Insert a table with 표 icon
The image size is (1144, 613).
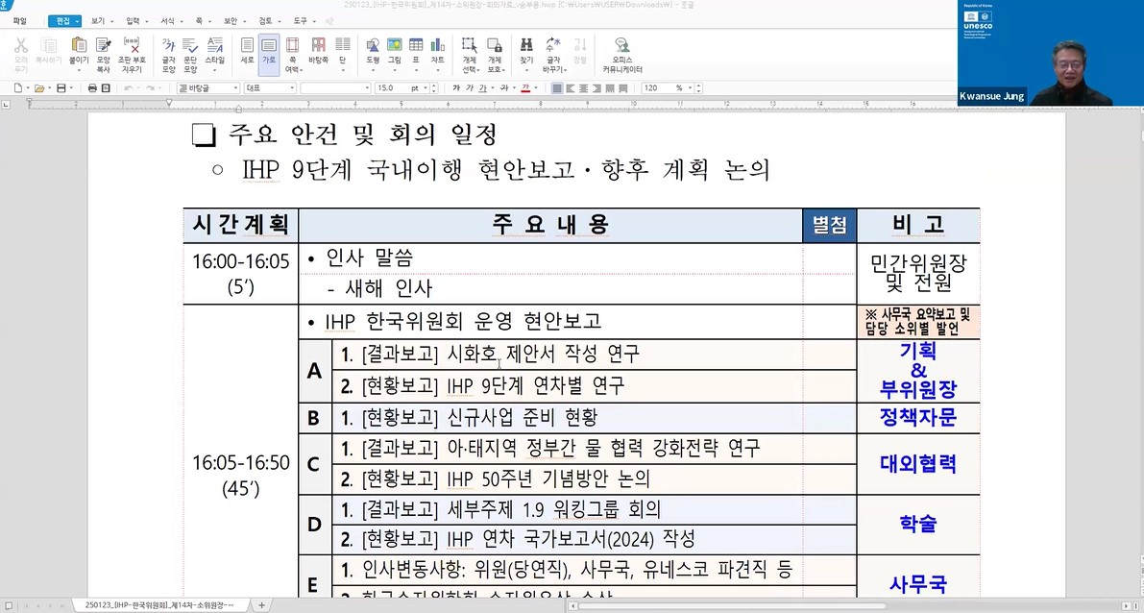[416, 55]
